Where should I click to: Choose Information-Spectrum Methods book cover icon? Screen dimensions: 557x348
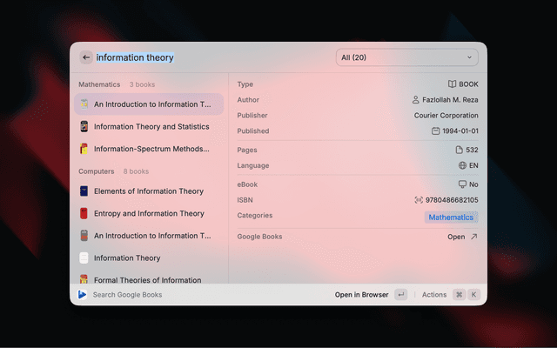(84, 149)
